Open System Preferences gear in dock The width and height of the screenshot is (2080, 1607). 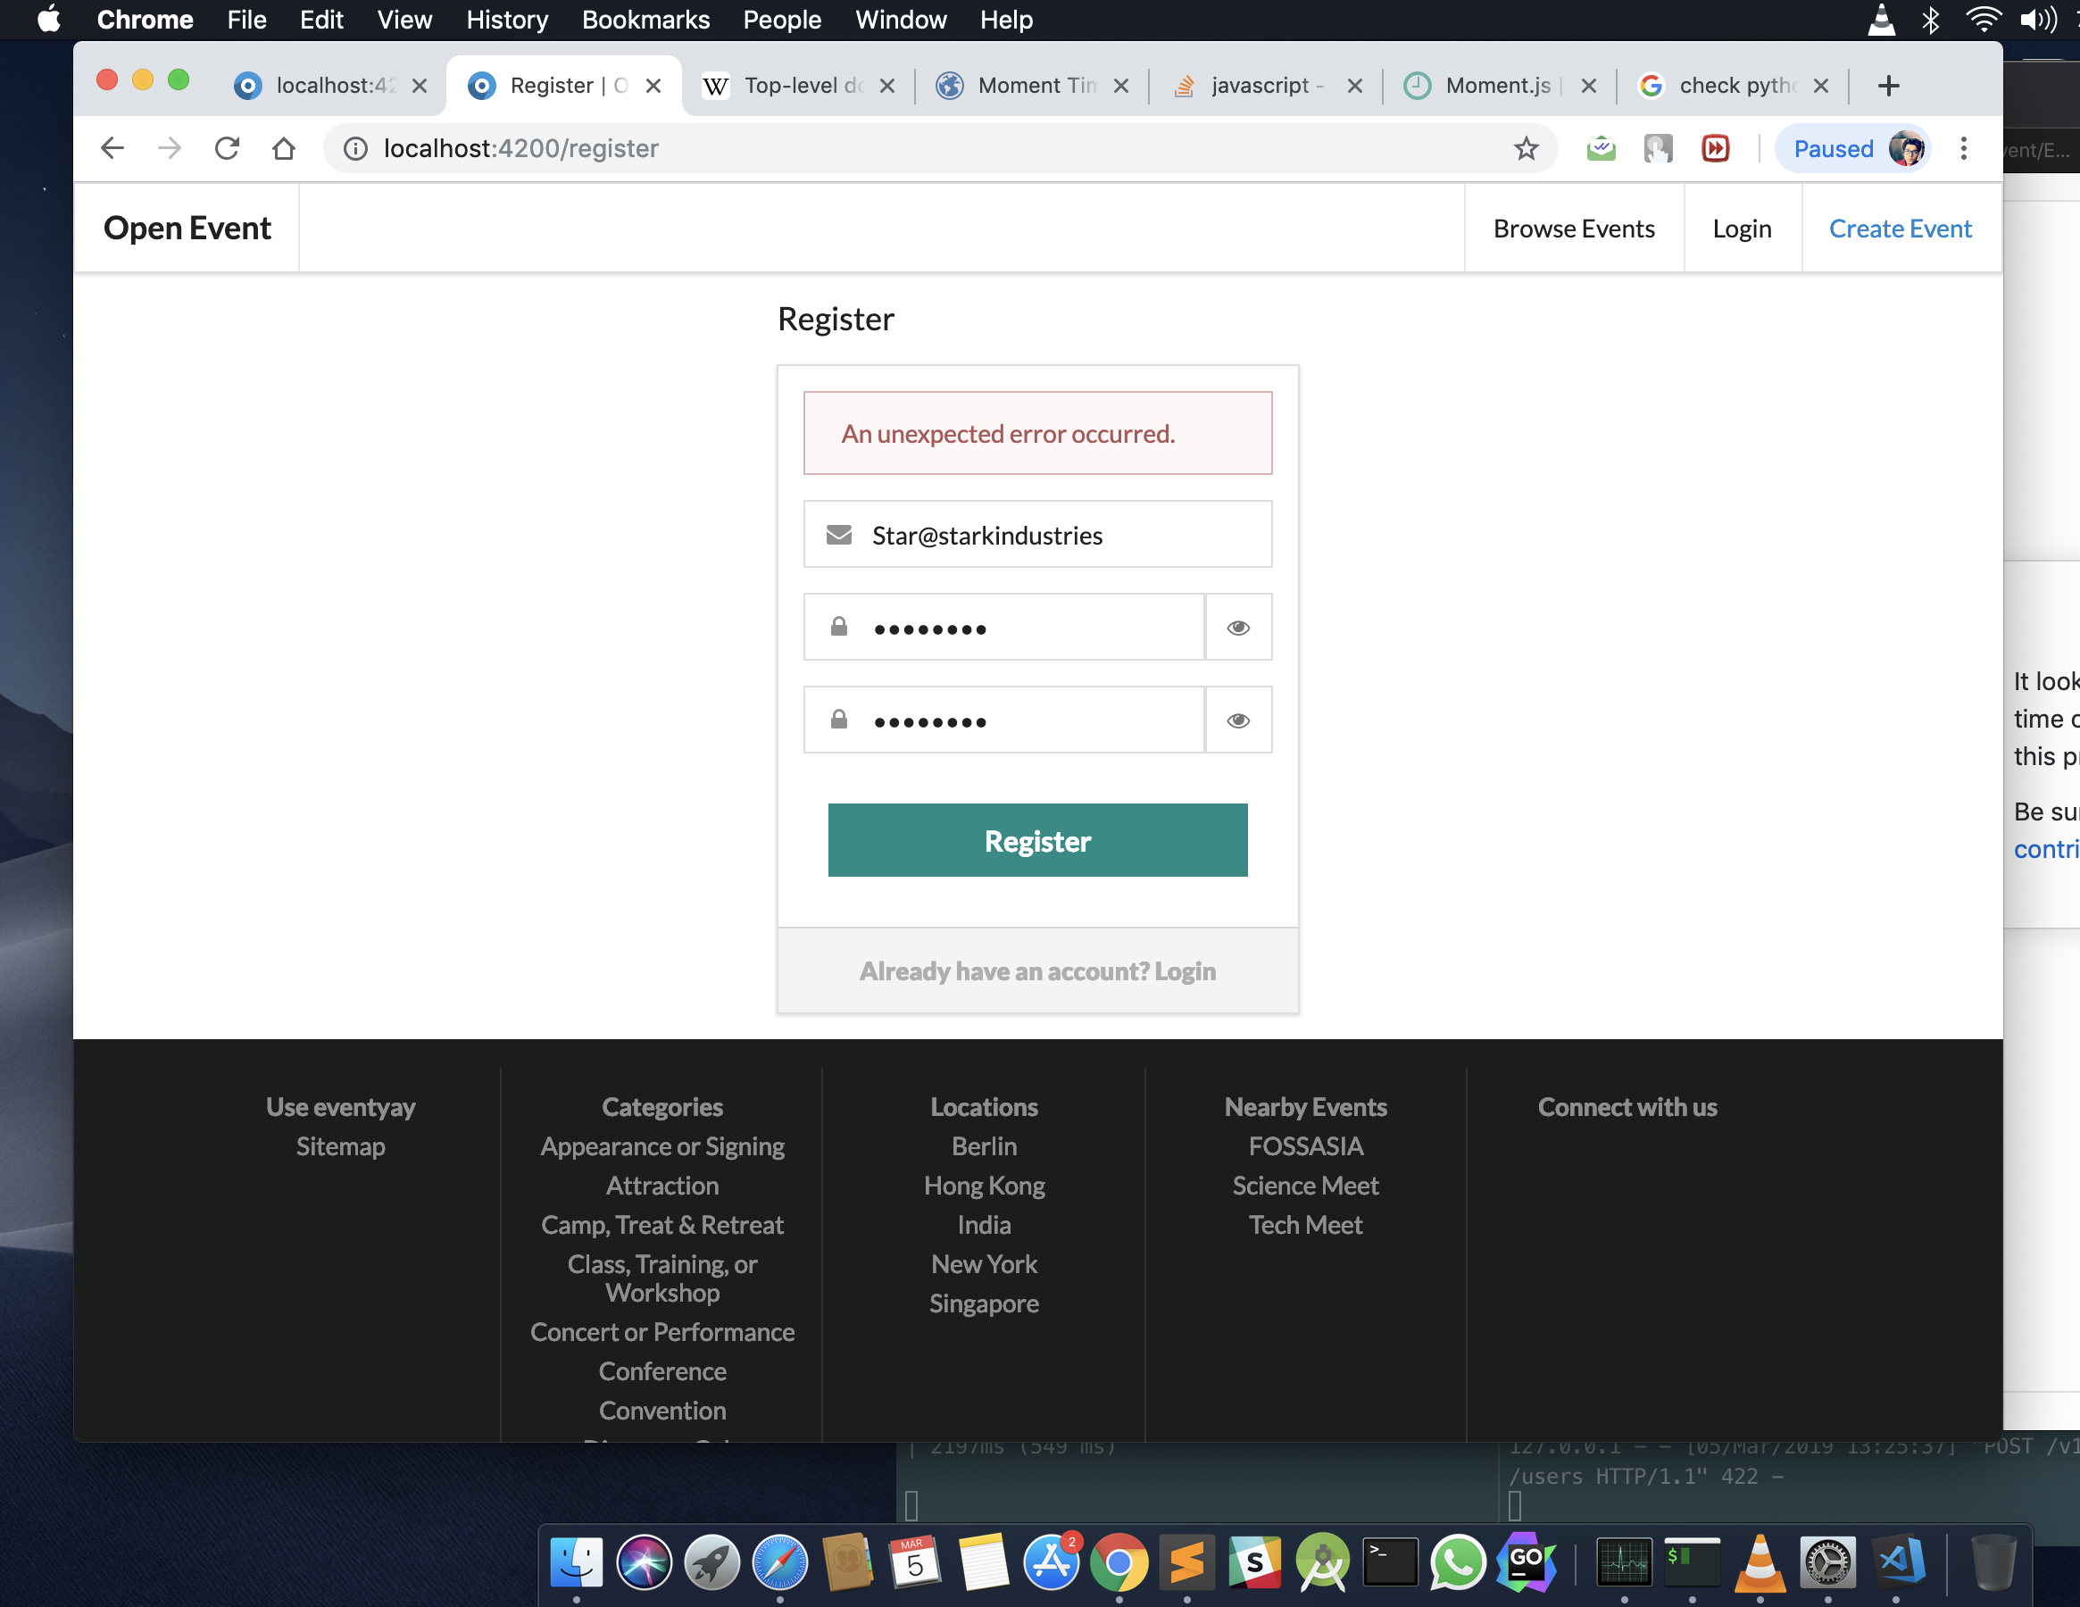click(1827, 1562)
